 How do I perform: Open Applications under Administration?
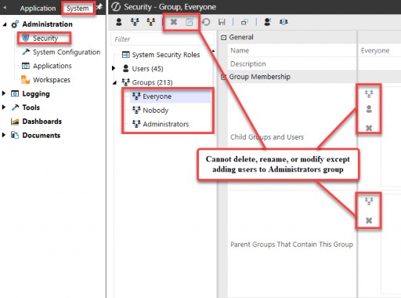click(52, 66)
